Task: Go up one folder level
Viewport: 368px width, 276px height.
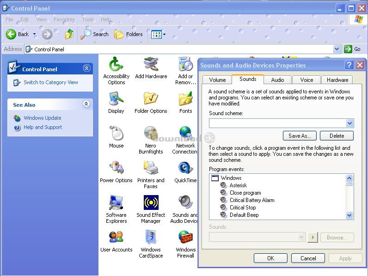Action: tap(69, 34)
